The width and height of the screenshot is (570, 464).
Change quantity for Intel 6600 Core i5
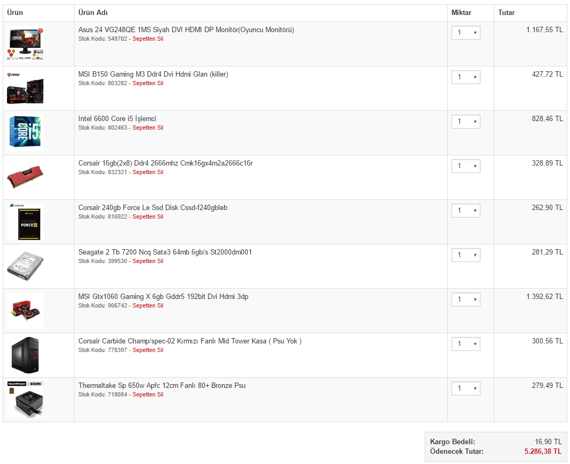tap(465, 122)
